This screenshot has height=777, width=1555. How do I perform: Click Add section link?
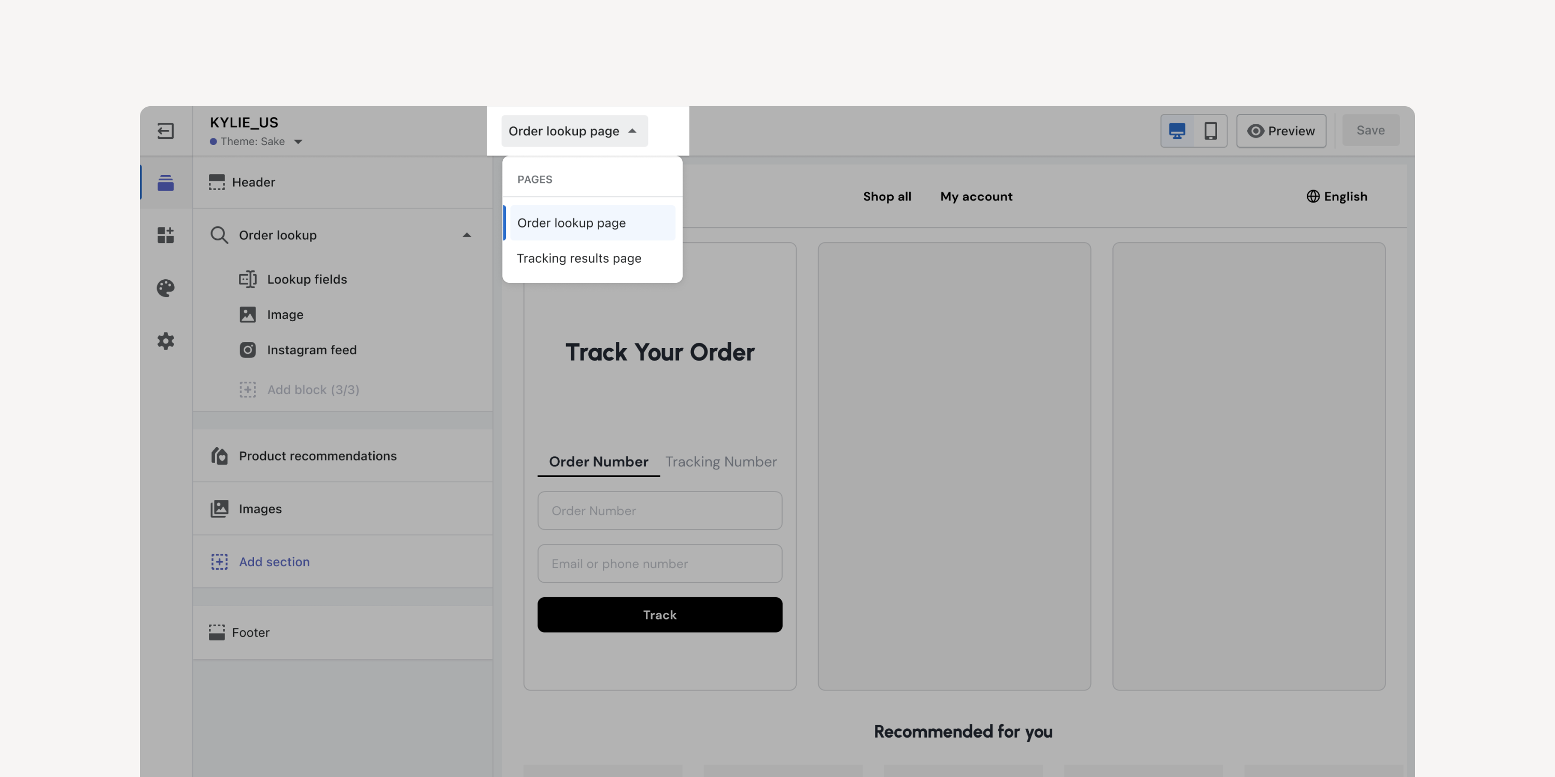[x=274, y=562]
